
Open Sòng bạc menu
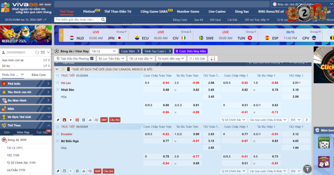point(242,11)
